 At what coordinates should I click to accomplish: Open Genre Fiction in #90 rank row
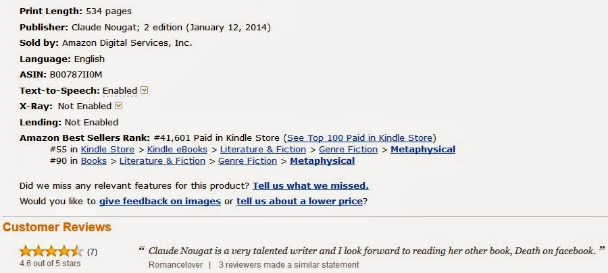pyautogui.click(x=247, y=160)
